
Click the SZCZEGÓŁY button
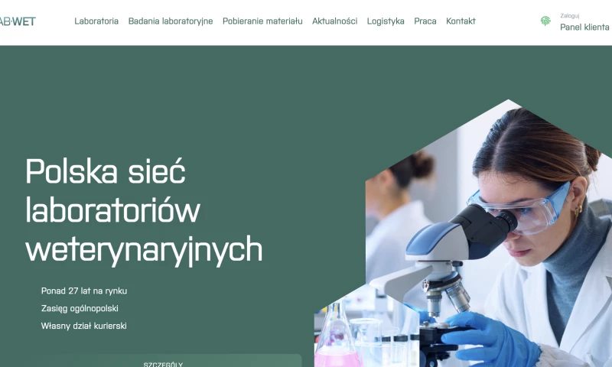(163, 361)
